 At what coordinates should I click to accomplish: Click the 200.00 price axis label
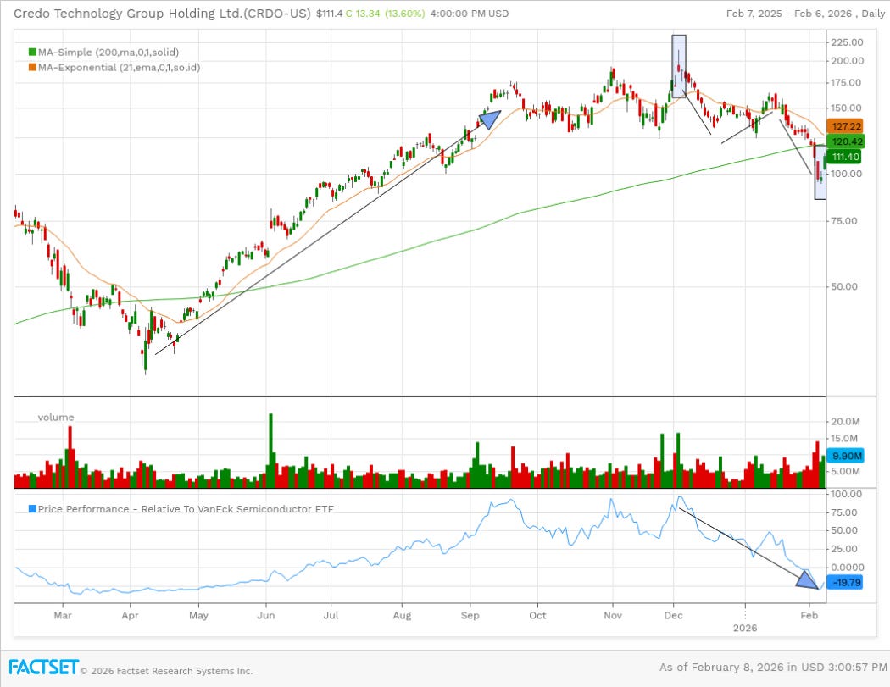[847, 61]
